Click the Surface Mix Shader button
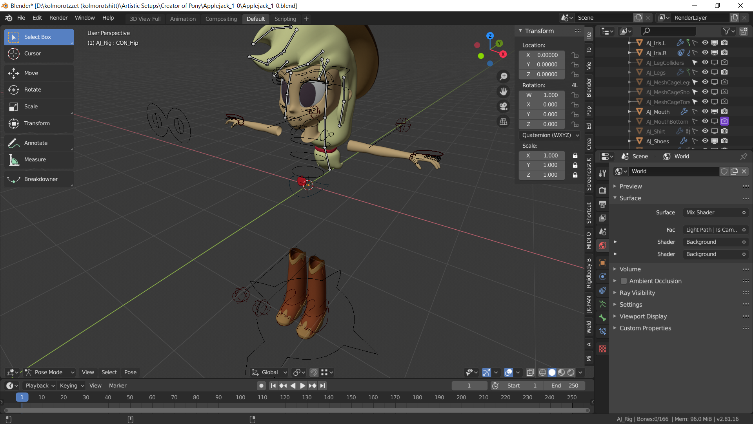 715,212
